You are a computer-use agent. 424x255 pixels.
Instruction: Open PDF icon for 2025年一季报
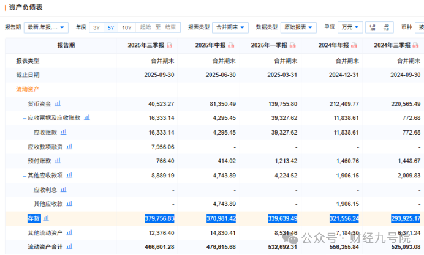click(293, 45)
